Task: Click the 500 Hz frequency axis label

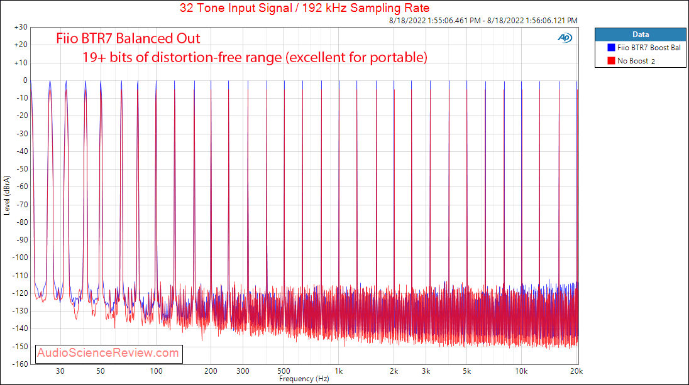Action: coord(284,371)
